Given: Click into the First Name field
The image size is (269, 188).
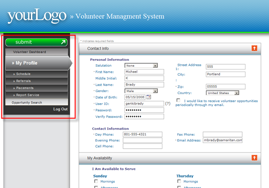Looking at the screenshot, I should click(x=144, y=72).
